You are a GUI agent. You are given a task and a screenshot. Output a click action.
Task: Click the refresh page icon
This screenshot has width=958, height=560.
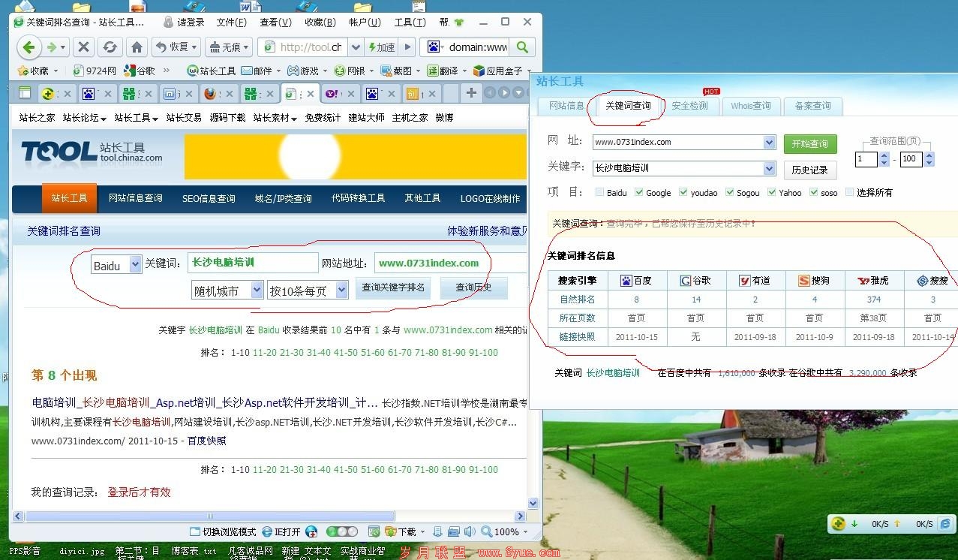point(110,47)
